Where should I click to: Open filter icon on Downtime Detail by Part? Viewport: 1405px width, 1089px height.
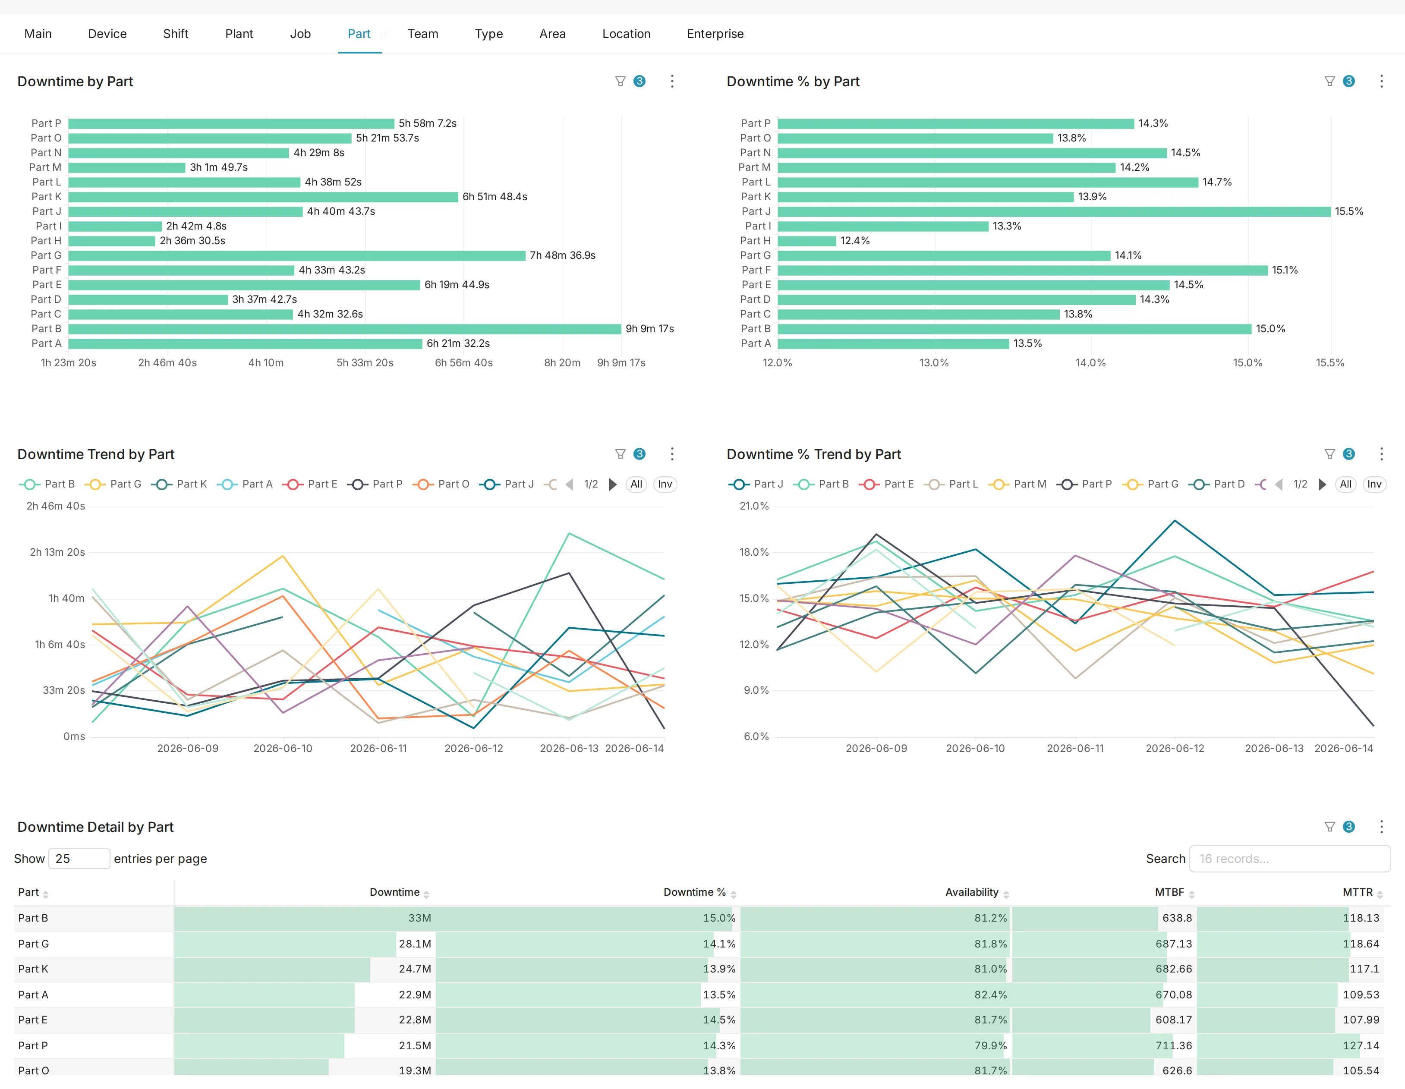click(x=1330, y=827)
